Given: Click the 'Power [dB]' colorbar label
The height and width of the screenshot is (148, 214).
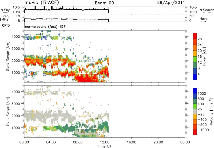Looking at the screenshot, I should [204, 56].
